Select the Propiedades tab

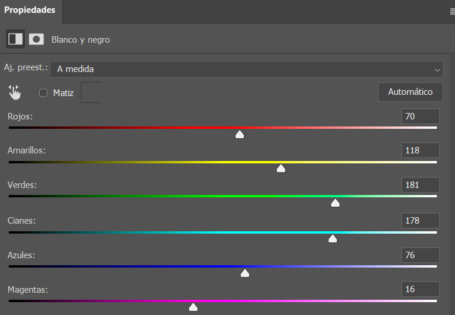pos(30,10)
